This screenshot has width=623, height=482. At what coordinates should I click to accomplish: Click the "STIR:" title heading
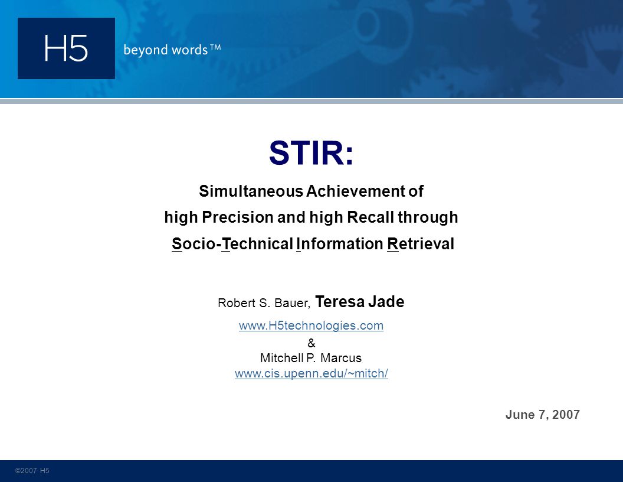tap(311, 153)
